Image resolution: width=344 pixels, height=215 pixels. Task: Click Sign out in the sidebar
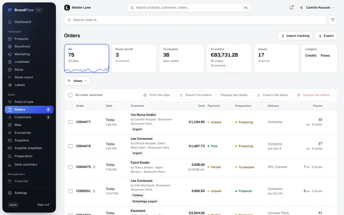coord(43,205)
